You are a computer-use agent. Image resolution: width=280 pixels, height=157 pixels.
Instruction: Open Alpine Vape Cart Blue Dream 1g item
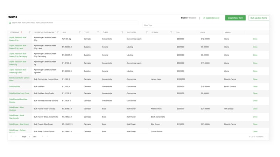coord(18,63)
